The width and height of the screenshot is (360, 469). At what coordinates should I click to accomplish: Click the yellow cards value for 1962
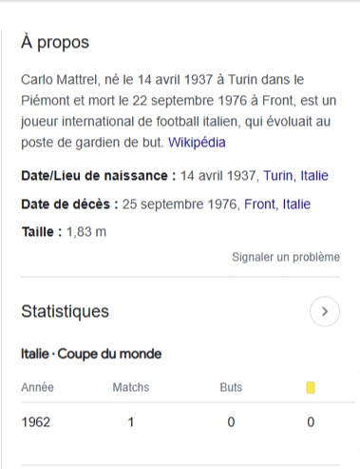(x=311, y=422)
